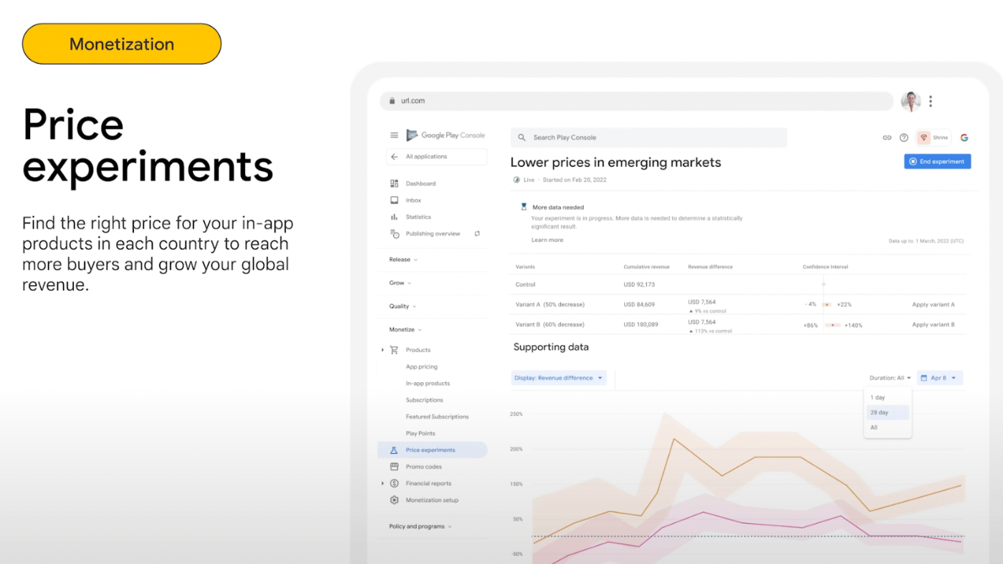Click the Learn more link
Screen dimensions: 1003x564
coord(547,240)
